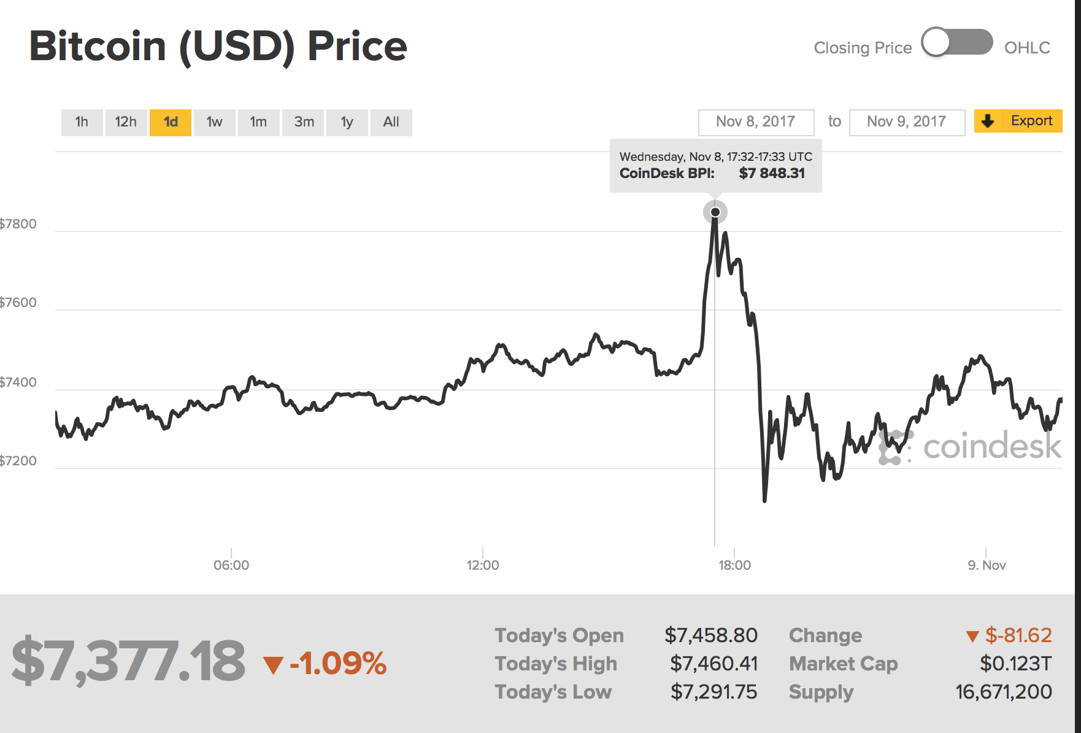Switch chart to 1m range
Screen dimensions: 1081x733
(x=258, y=122)
